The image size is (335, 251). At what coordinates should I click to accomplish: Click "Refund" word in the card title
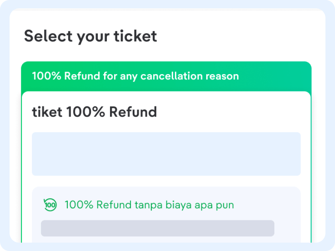tap(133, 112)
